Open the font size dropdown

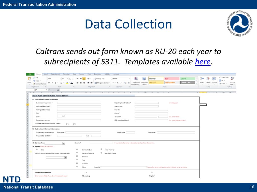(67, 79)
